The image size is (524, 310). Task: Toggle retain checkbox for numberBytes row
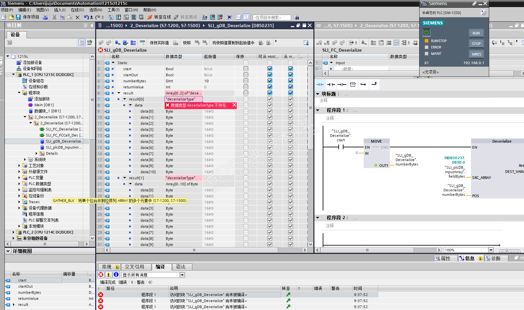(246, 81)
